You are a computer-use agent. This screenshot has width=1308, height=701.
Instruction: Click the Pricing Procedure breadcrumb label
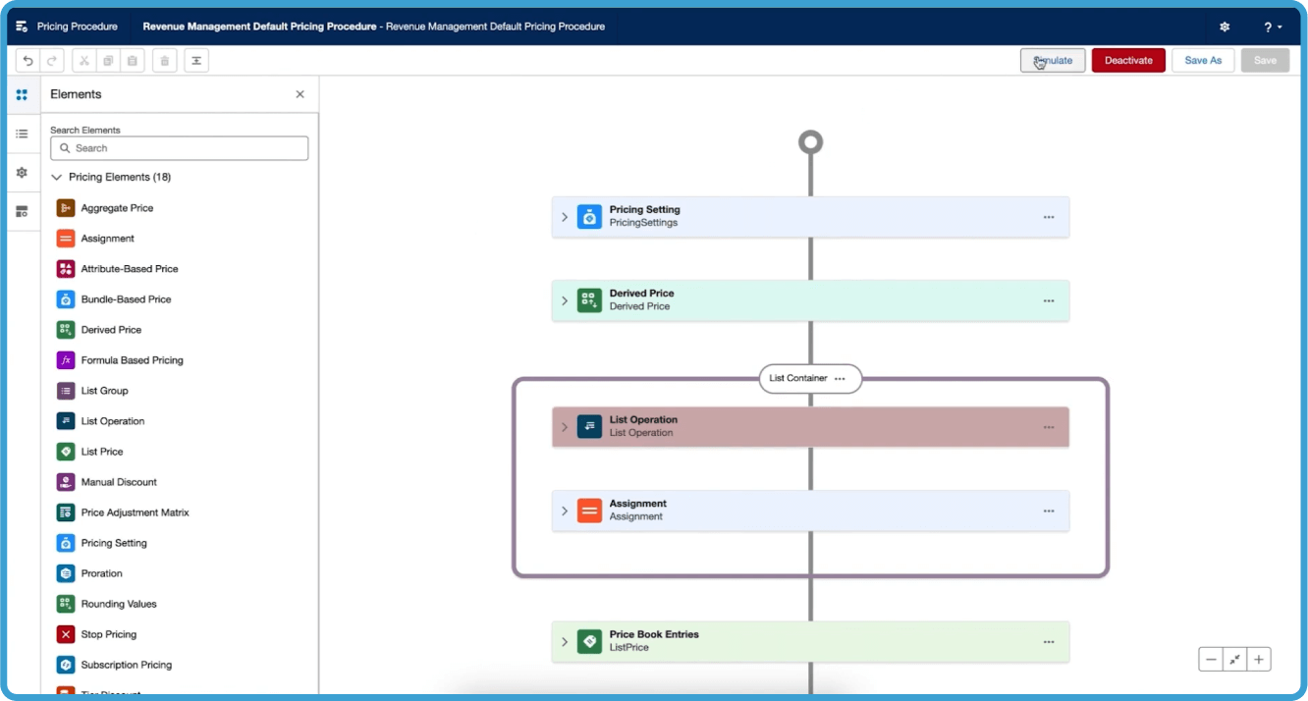coord(75,27)
